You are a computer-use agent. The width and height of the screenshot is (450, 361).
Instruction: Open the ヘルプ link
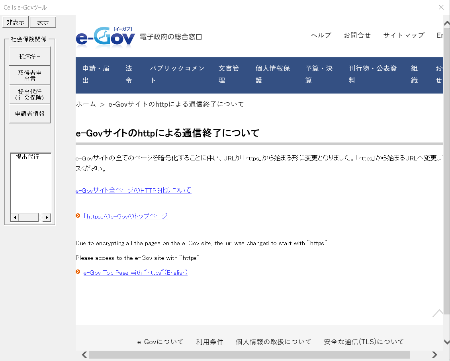click(x=321, y=35)
